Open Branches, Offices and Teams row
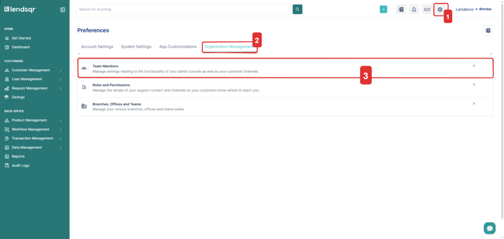Image resolution: width=504 pixels, height=239 pixels. pos(284,106)
